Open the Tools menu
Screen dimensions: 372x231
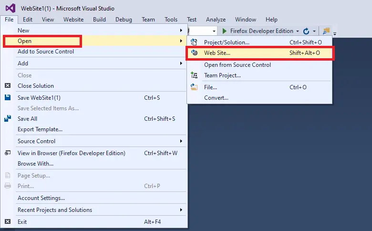[171, 20]
